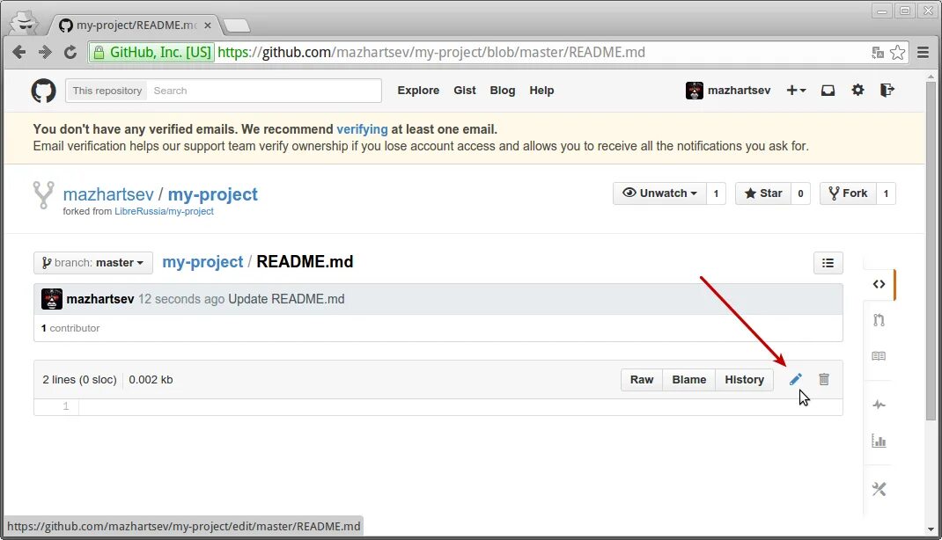Open the Code sidebar icon
Image resolution: width=942 pixels, height=540 pixels.
coord(879,284)
